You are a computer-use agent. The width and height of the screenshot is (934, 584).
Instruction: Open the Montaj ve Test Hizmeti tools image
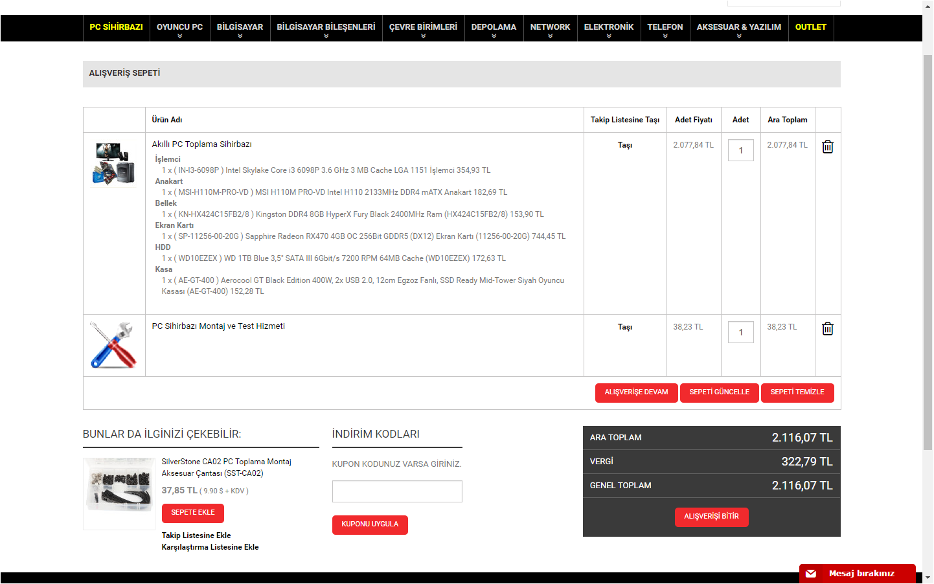coord(114,345)
